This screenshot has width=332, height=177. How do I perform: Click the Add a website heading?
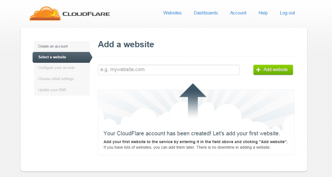[126, 44]
